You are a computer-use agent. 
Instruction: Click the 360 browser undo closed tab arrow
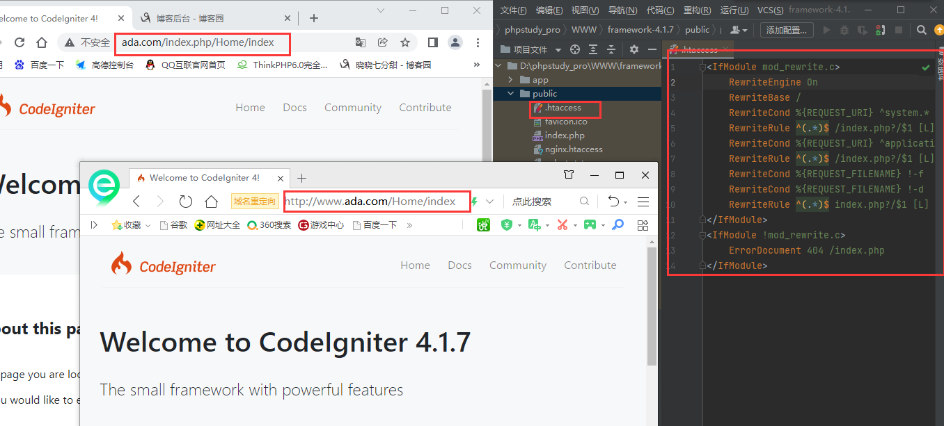point(613,202)
